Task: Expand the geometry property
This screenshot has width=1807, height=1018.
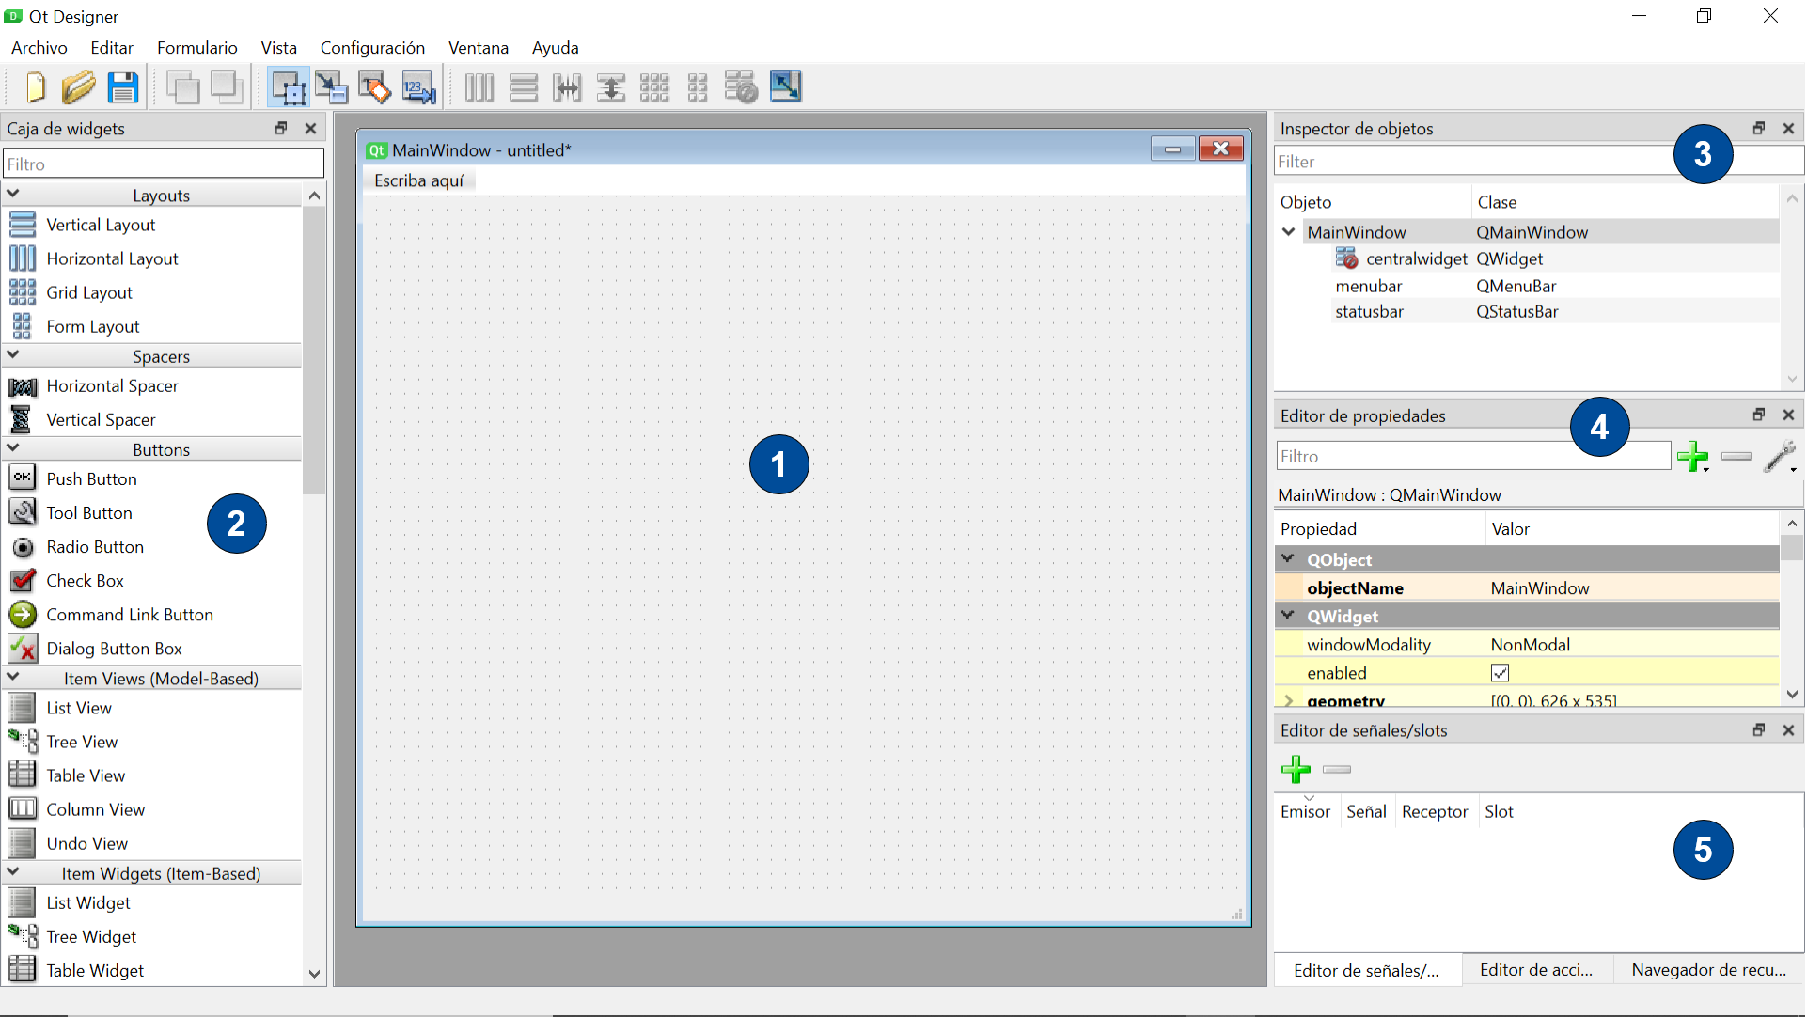Action: (x=1288, y=700)
